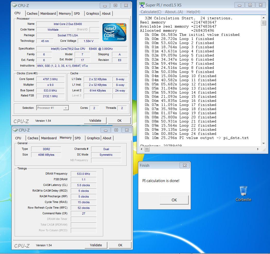
Task: Click the Loop 24 finished line
Action: pyautogui.click(x=180, y=134)
